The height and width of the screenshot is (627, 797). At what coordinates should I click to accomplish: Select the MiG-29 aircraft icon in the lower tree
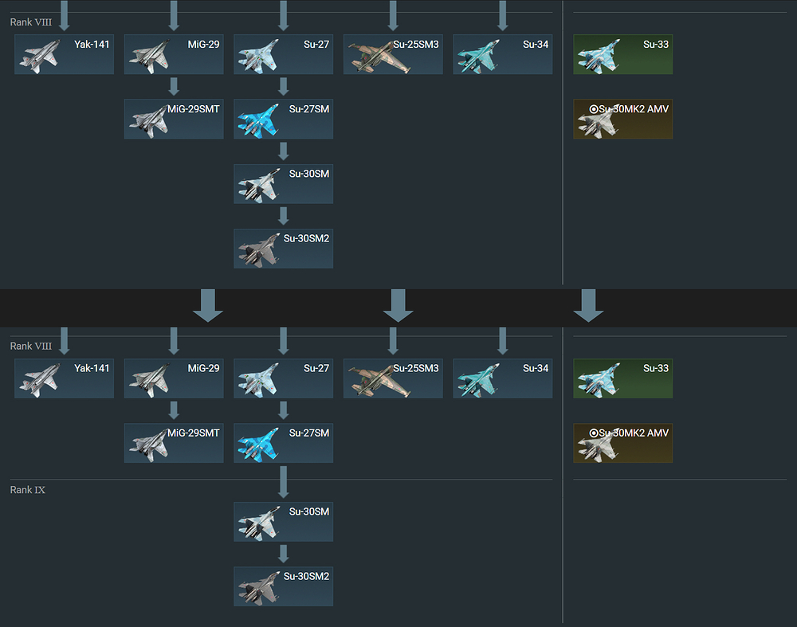148,380
